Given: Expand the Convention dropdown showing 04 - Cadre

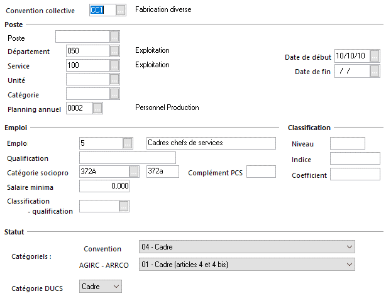Looking at the screenshot, I should coord(247,247).
